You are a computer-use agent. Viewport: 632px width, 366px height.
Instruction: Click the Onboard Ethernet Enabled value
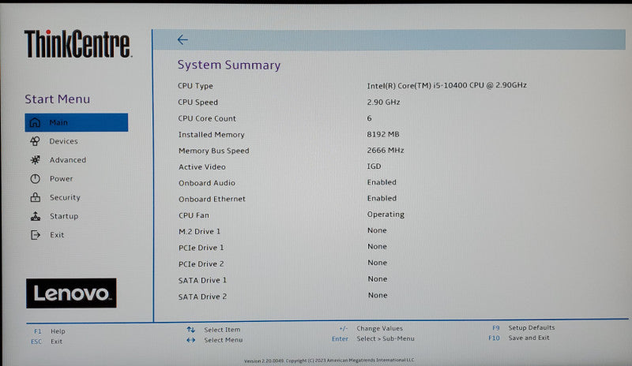coord(382,198)
